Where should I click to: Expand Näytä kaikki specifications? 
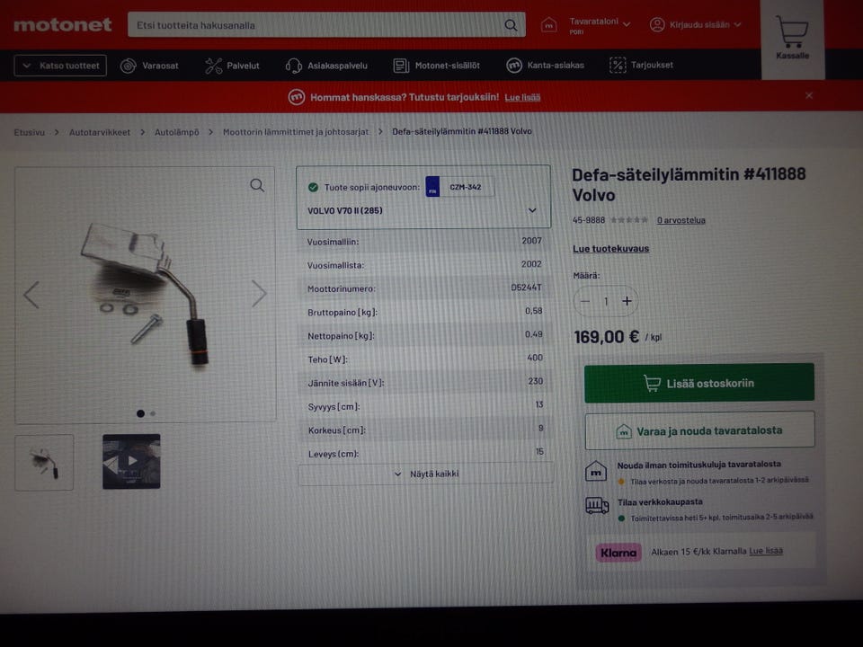425,474
